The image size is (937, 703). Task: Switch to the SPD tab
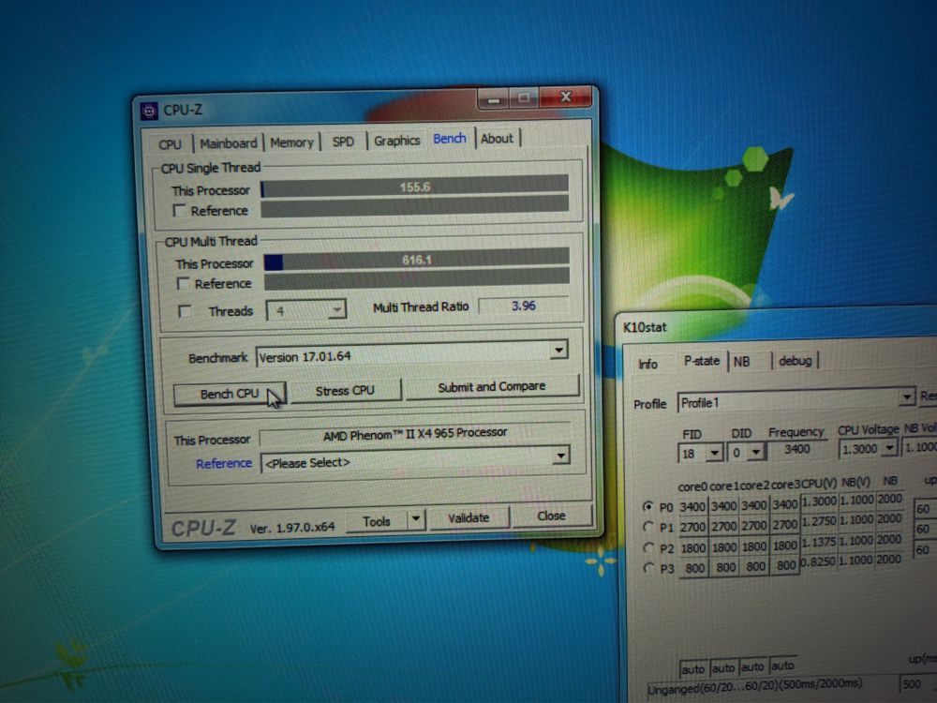tap(343, 142)
